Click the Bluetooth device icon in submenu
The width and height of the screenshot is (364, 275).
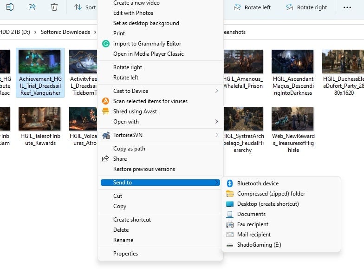coord(229,183)
